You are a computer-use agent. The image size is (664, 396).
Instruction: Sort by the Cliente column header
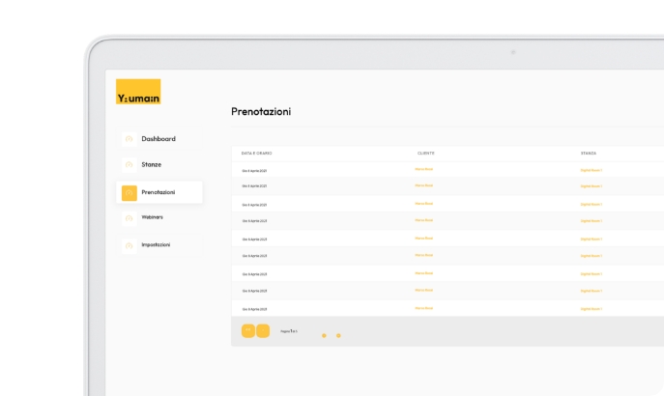(425, 153)
